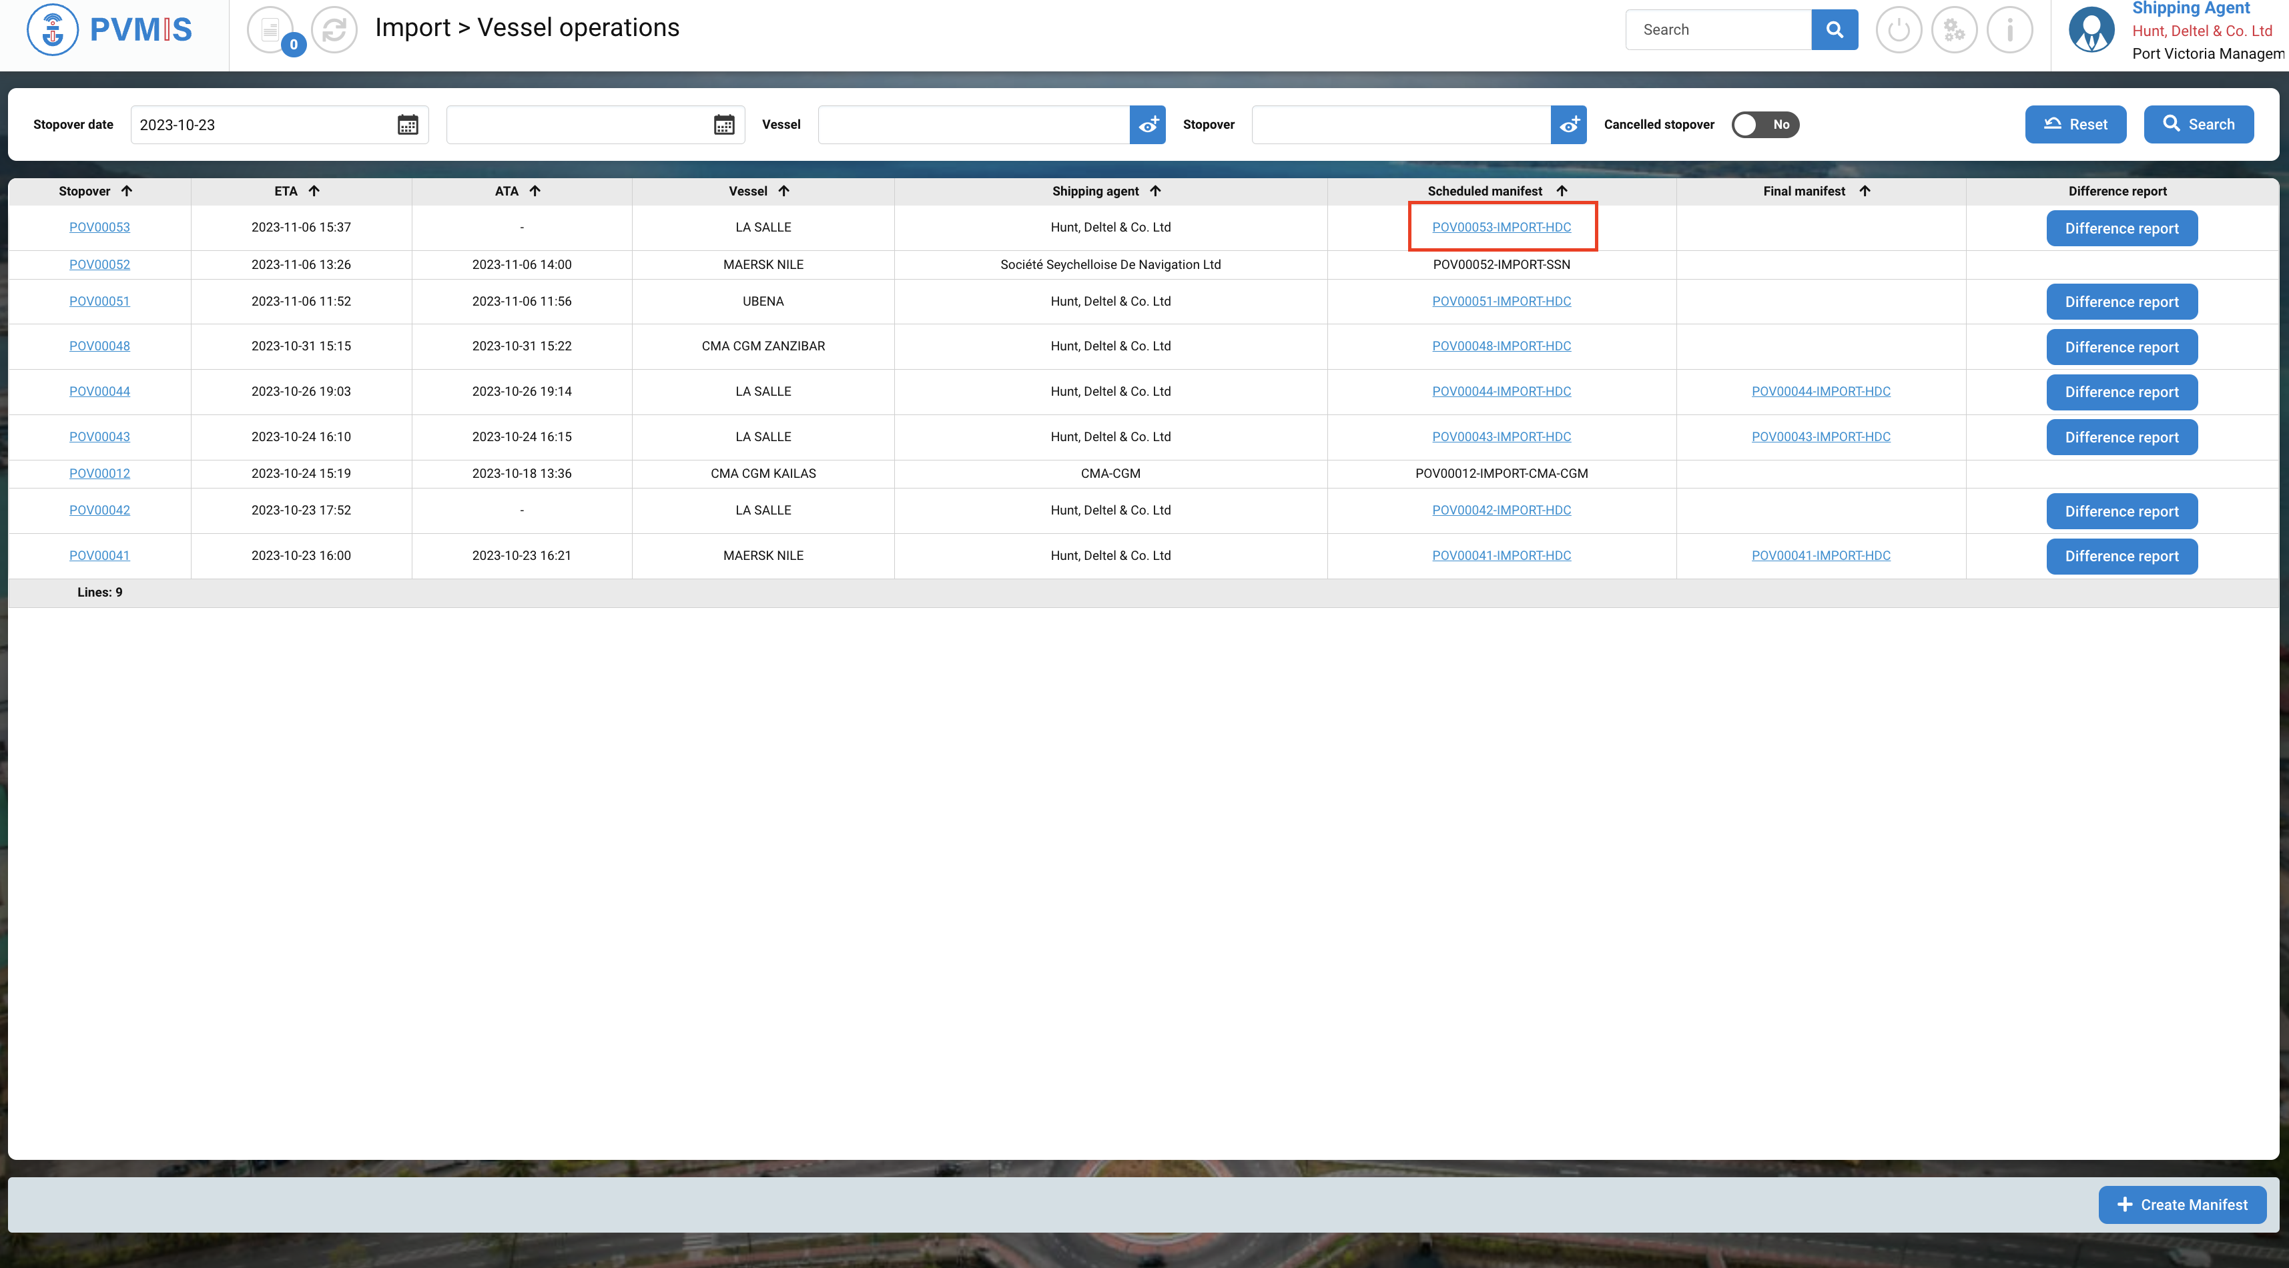Open the settings gears icon

click(x=1954, y=29)
